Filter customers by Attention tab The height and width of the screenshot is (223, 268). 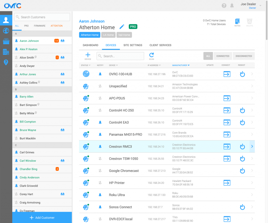[x=57, y=26]
